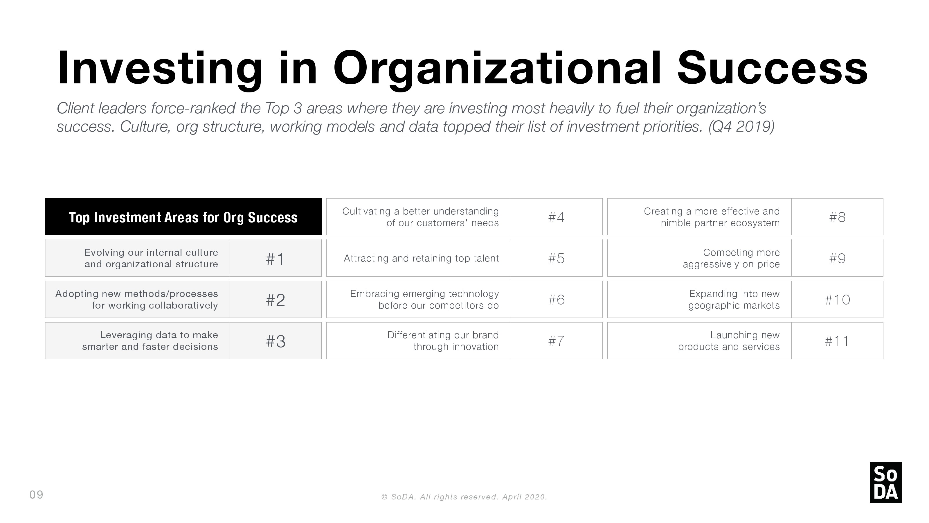
Task: Select 'Evolving our internal culture' cell
Action: pyautogui.click(x=138, y=258)
